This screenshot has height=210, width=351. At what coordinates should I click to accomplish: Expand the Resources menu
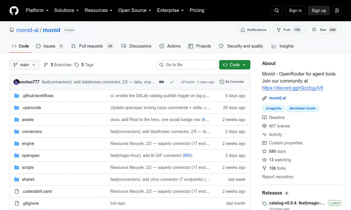coord(99,10)
